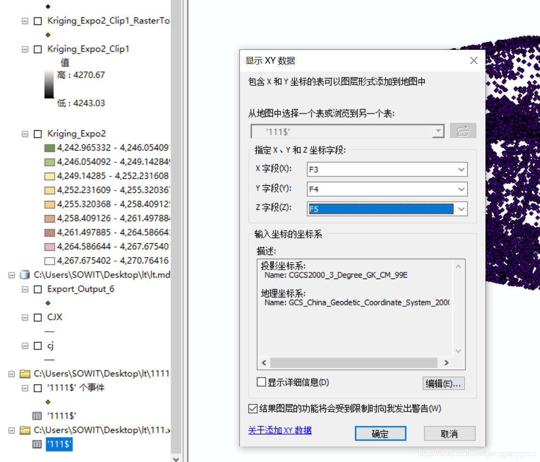Uncheck the 结果图层的功能将会受到限制时向我发出警告 checkbox
The height and width of the screenshot is (462, 540).
253,408
